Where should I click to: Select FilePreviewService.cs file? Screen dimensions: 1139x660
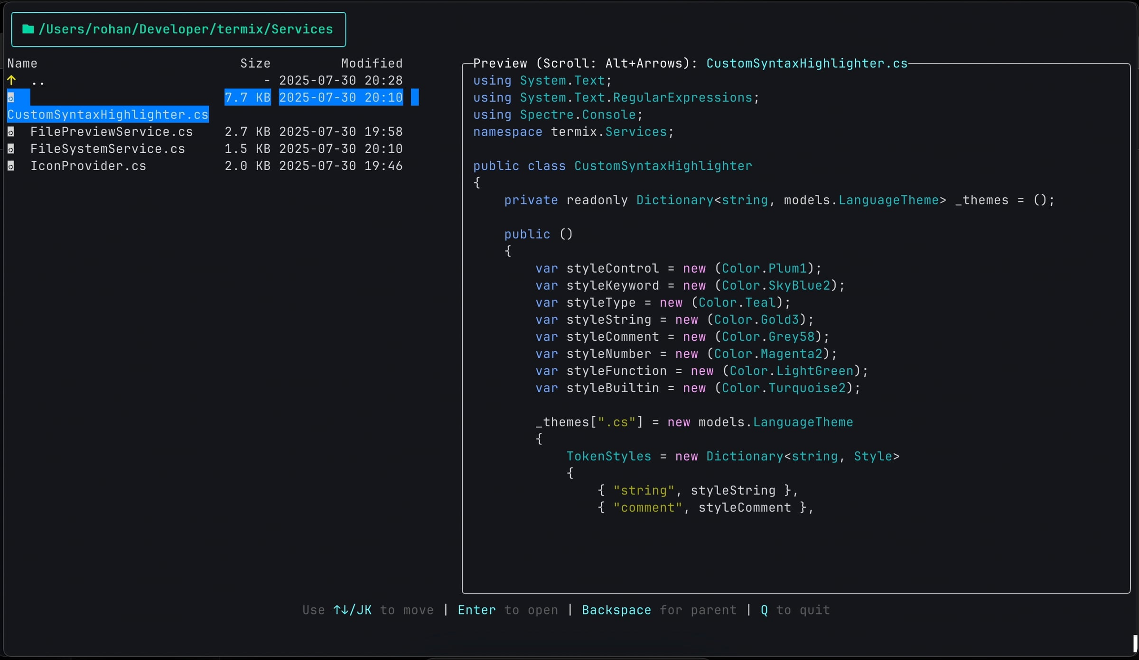point(112,132)
